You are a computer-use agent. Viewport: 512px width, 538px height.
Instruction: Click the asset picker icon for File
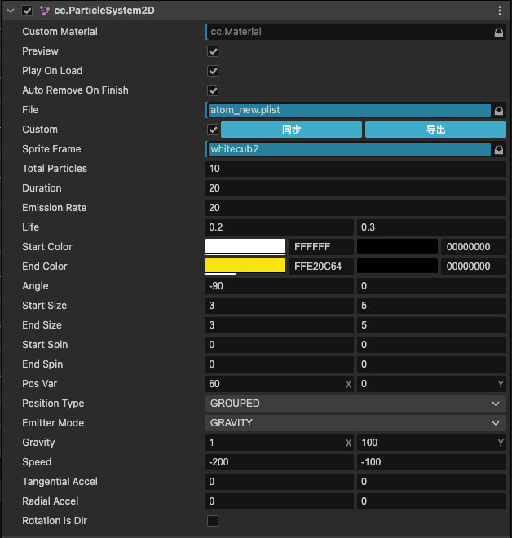(x=498, y=110)
